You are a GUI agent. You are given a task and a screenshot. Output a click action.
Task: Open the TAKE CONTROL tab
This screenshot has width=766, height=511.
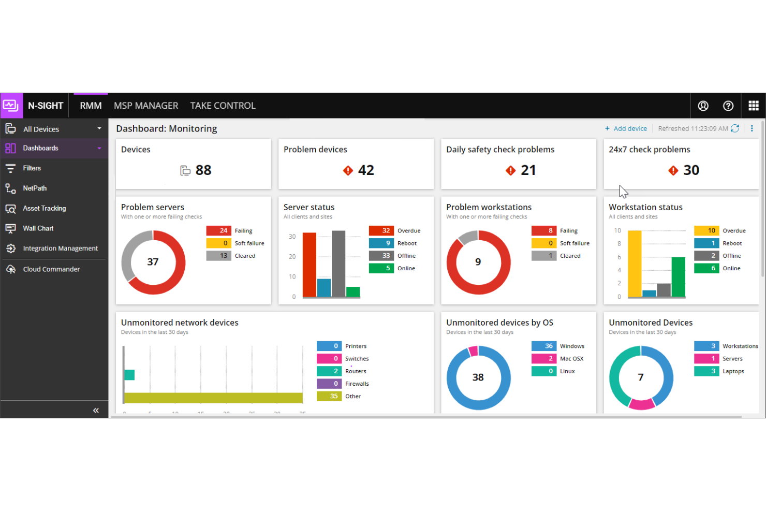(223, 105)
